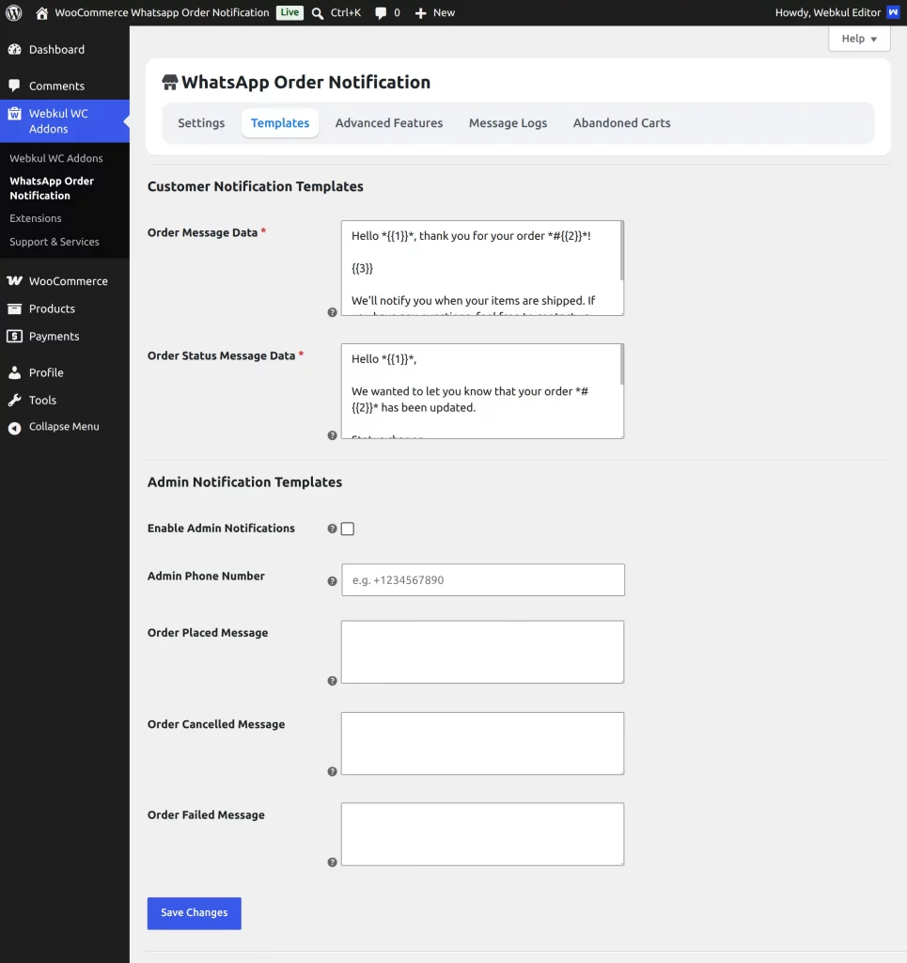This screenshot has height=963, width=907.
Task: Click the Collapse Menu label
Action: 64,426
